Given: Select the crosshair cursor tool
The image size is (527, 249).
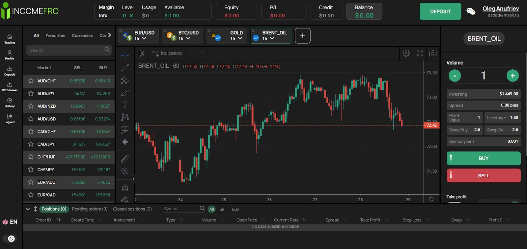Looking at the screenshot, I should click(x=125, y=55).
